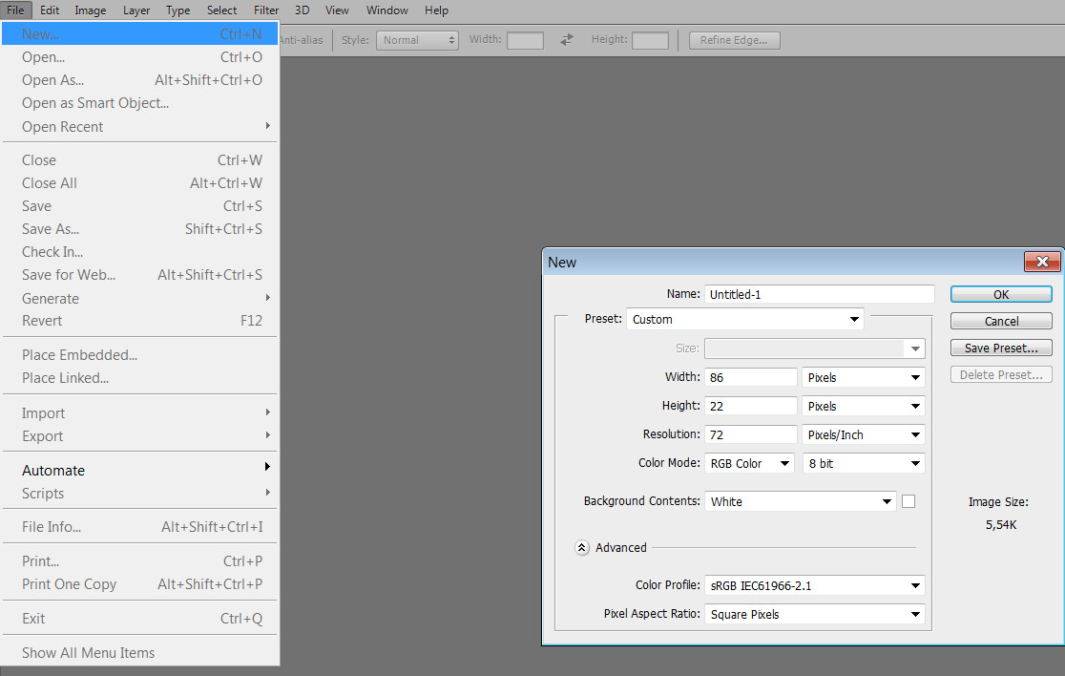Choose Close All menu entry
1065x676 pixels.
coord(140,182)
